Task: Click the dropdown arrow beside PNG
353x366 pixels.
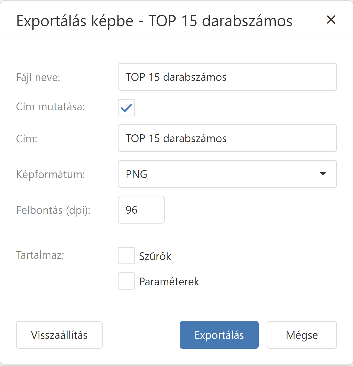Action: [x=323, y=174]
